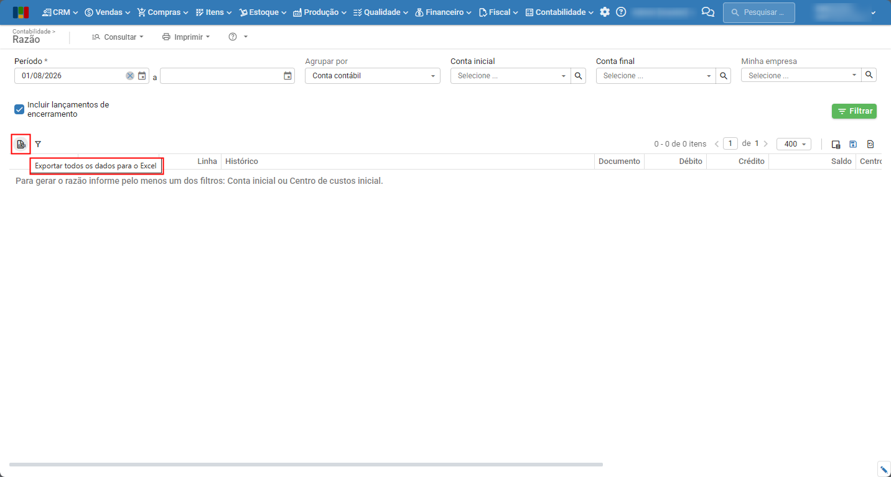Screen dimensions: 891x477
Task: Click the grid filter funnel icon
Action: point(38,144)
